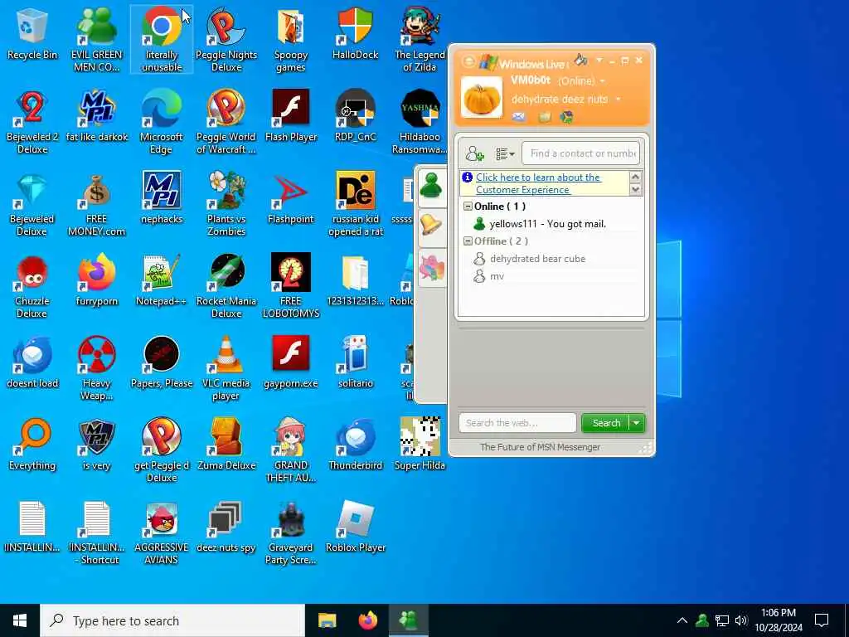
Task: Select the Notepad++ desktop icon
Action: pyautogui.click(x=162, y=281)
